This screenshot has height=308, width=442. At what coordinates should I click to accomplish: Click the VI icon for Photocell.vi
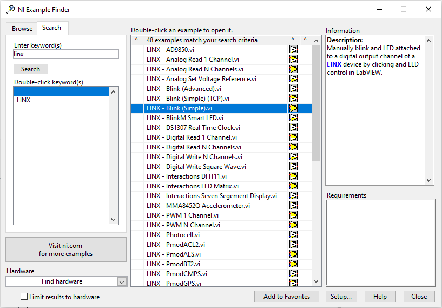(x=293, y=235)
